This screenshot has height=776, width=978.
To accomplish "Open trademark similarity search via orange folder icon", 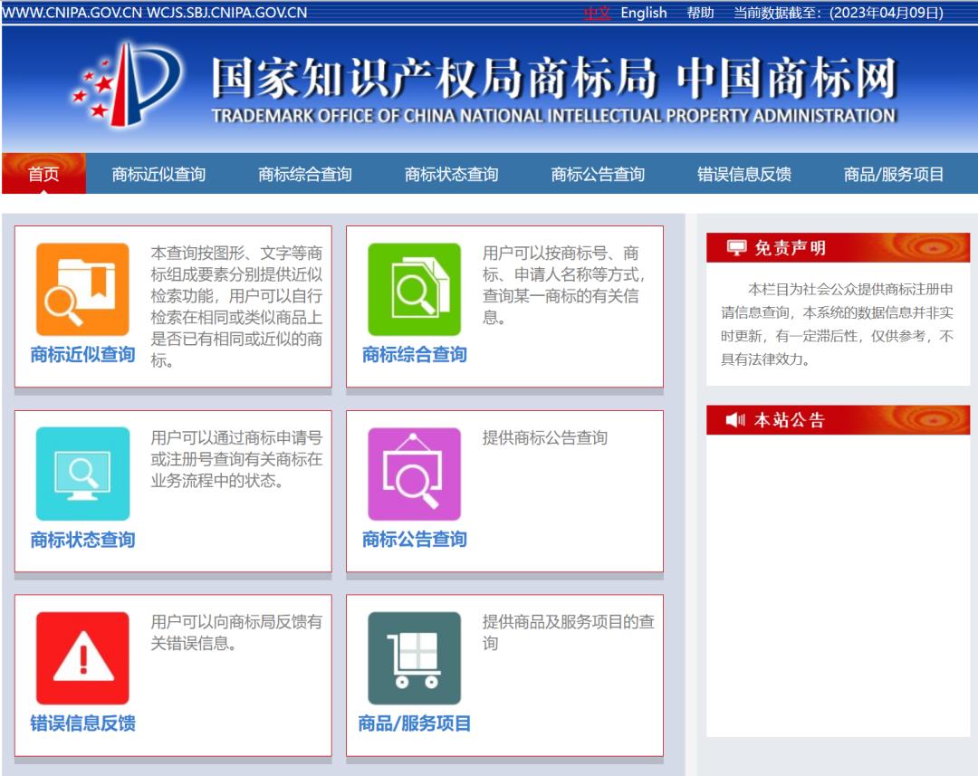I will [82, 289].
